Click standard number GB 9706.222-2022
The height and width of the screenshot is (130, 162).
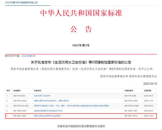pos(21,106)
